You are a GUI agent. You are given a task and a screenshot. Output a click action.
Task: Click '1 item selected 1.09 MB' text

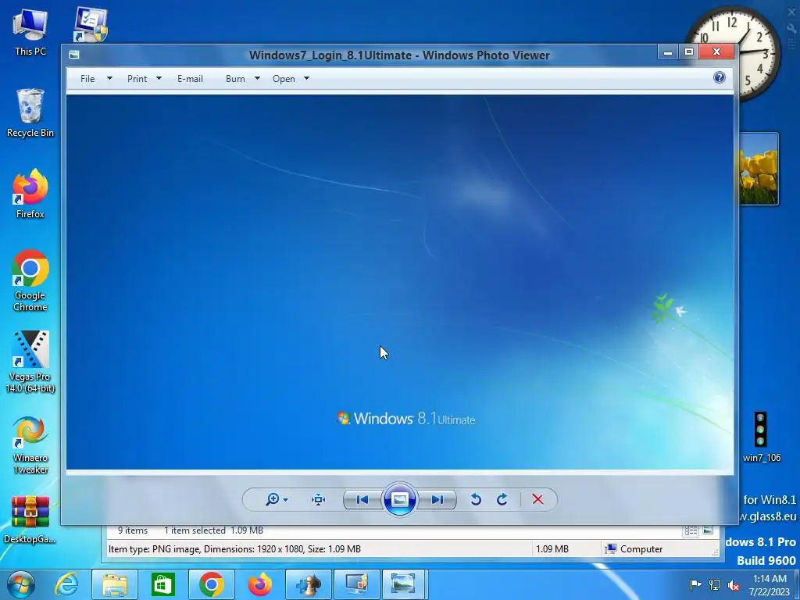213,530
